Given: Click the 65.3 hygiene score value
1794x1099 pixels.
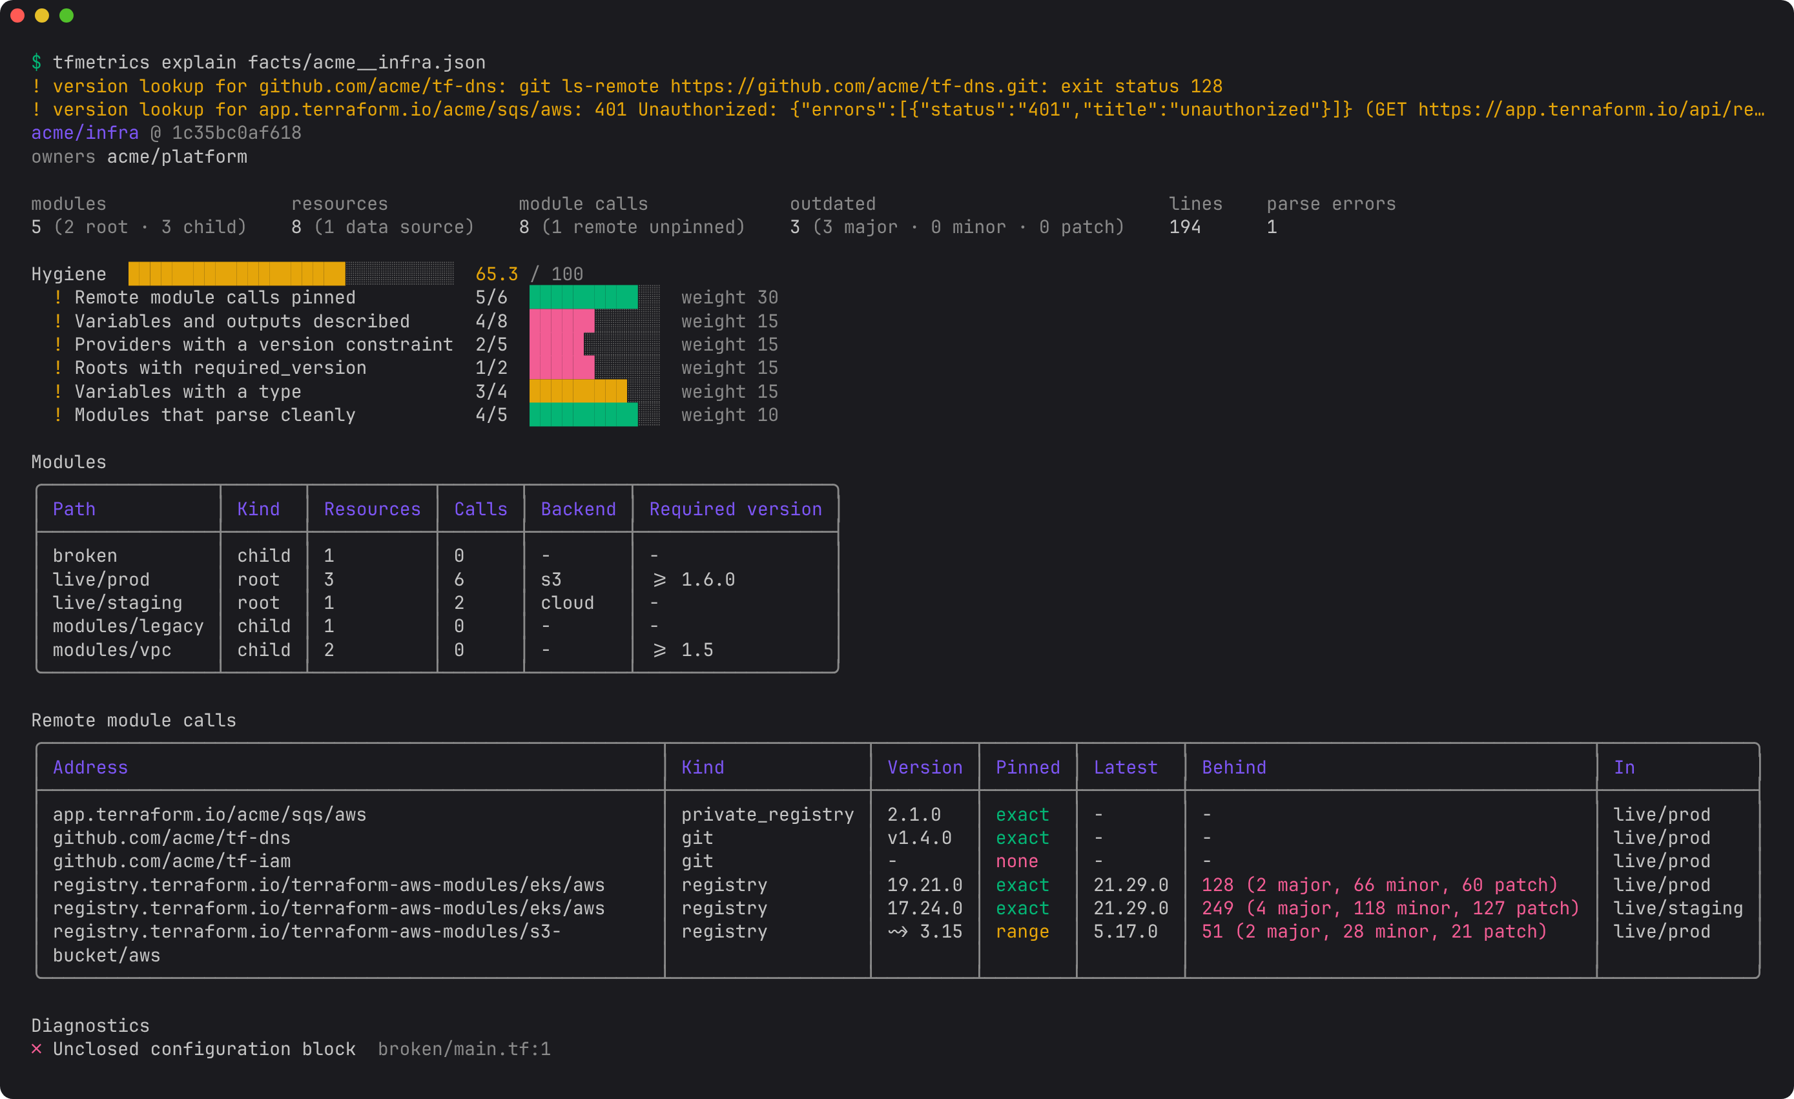Looking at the screenshot, I should click(497, 274).
